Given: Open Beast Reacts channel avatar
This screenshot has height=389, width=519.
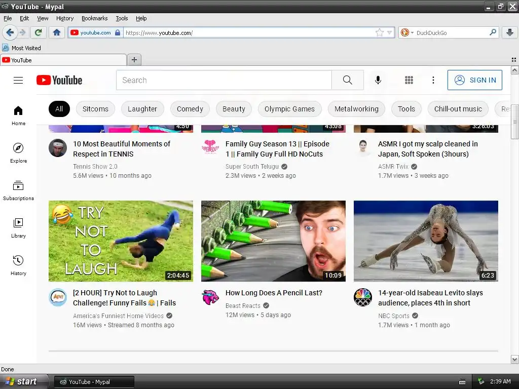Looking at the screenshot, I should click(x=210, y=297).
